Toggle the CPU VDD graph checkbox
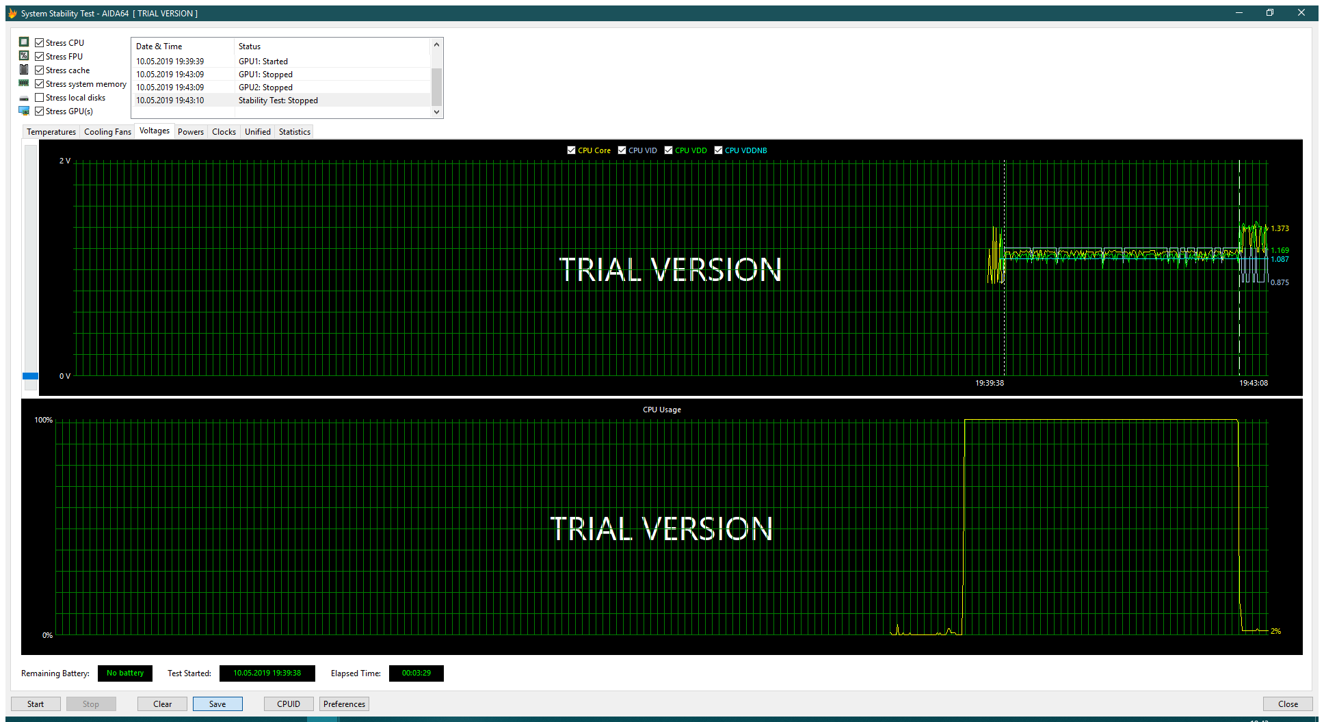1324x722 pixels. (669, 150)
